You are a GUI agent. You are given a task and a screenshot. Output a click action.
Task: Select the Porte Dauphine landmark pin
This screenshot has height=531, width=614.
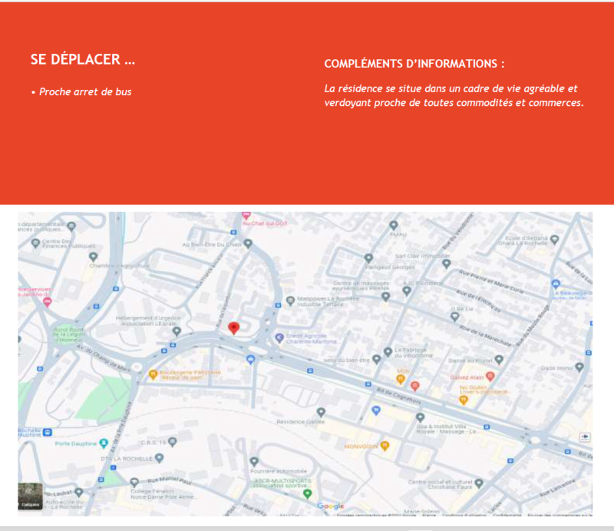tap(103, 443)
